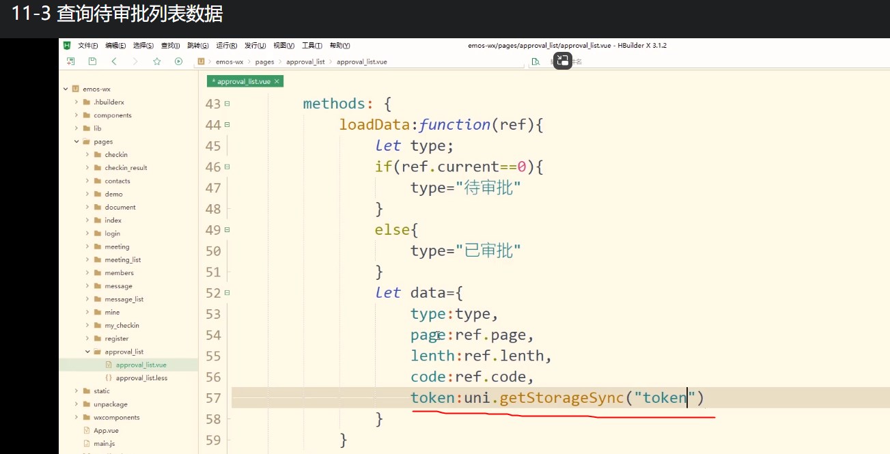Select the message_list folder row
Viewport: 890px width, 454px height.
[x=128, y=299]
